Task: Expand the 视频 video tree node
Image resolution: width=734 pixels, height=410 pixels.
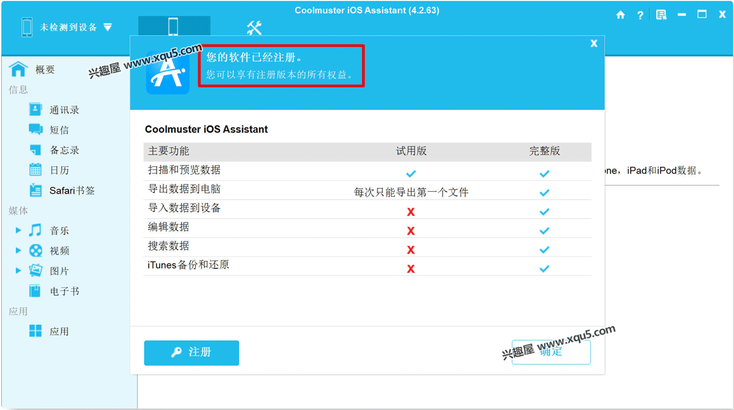Action: point(18,251)
